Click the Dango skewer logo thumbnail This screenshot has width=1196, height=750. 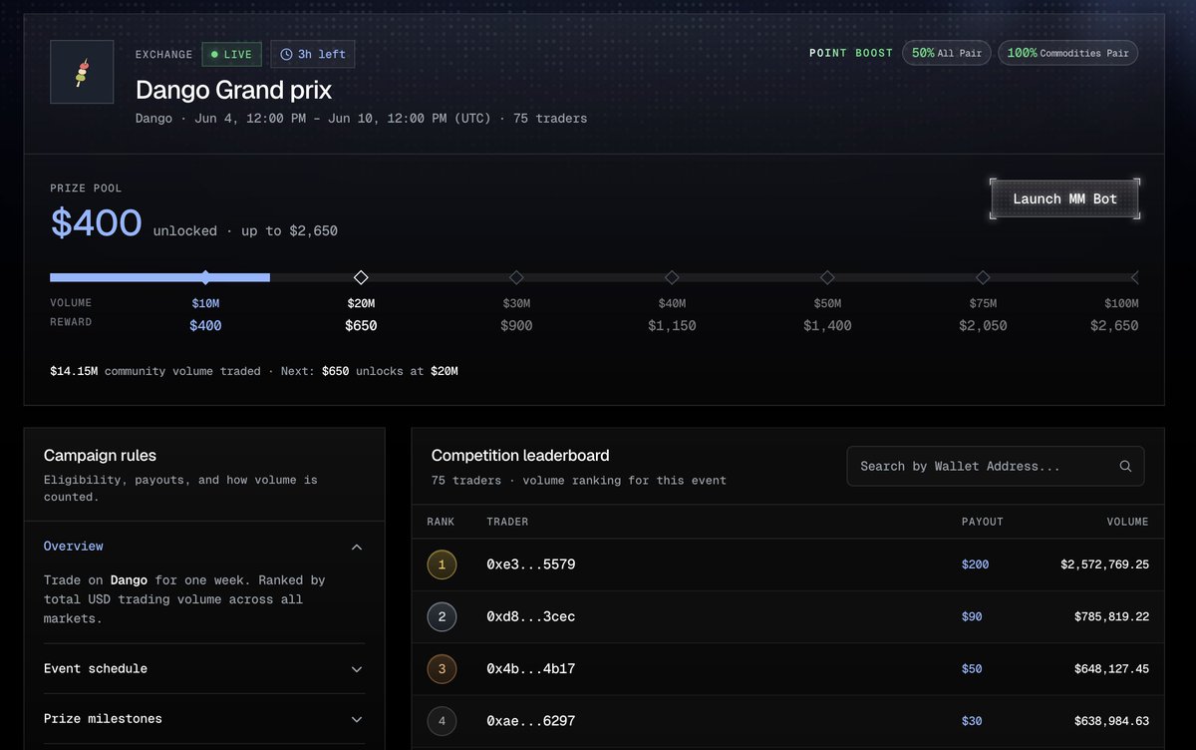pyautogui.click(x=82, y=72)
